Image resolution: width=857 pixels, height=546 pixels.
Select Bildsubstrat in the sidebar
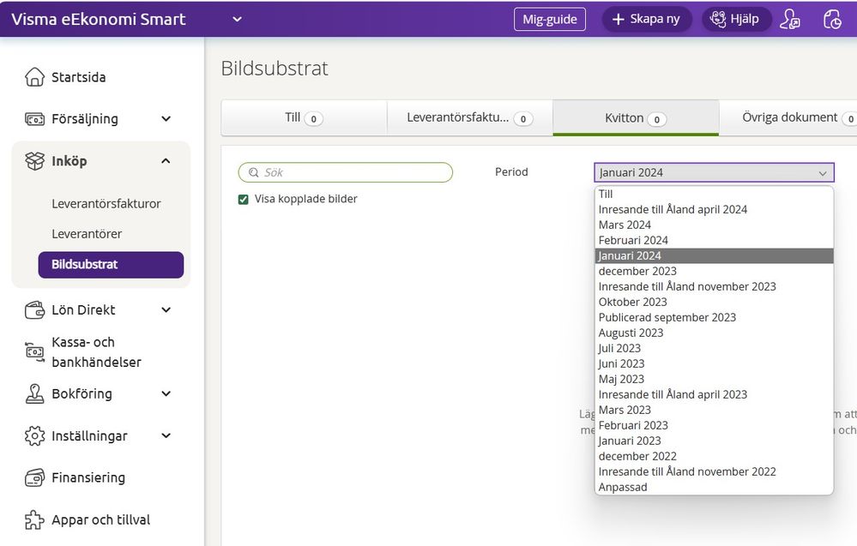click(111, 265)
